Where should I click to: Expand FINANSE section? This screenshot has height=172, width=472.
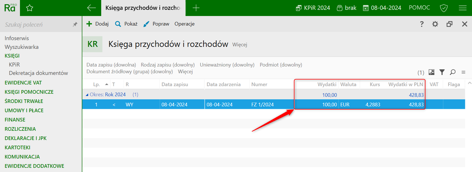15,120
